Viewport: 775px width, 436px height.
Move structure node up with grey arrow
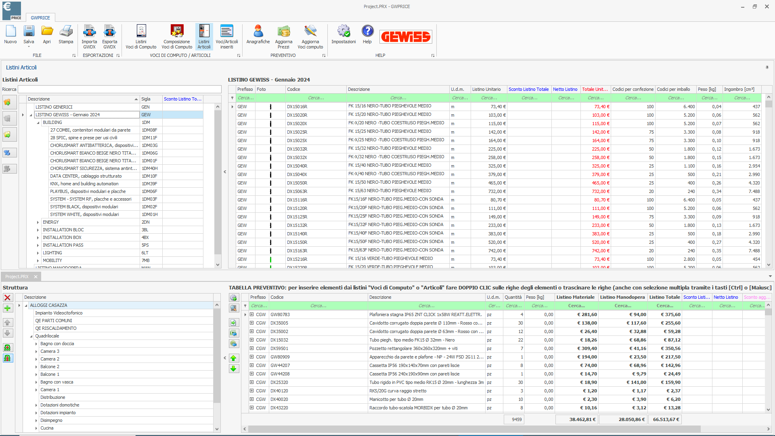point(7,323)
